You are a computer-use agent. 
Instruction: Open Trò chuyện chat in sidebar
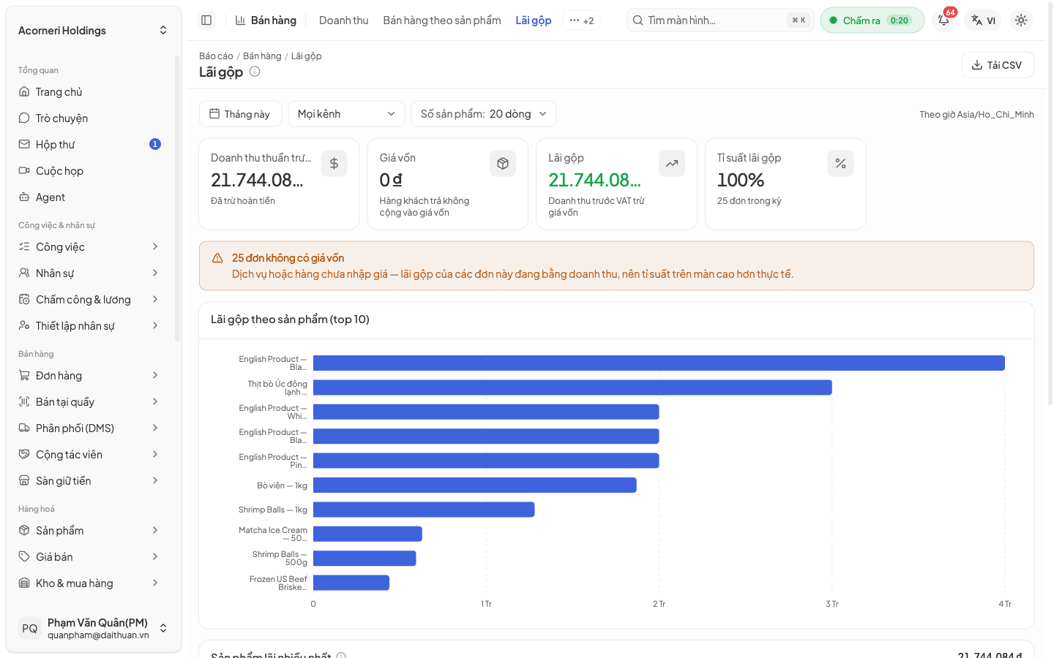pyautogui.click(x=89, y=118)
